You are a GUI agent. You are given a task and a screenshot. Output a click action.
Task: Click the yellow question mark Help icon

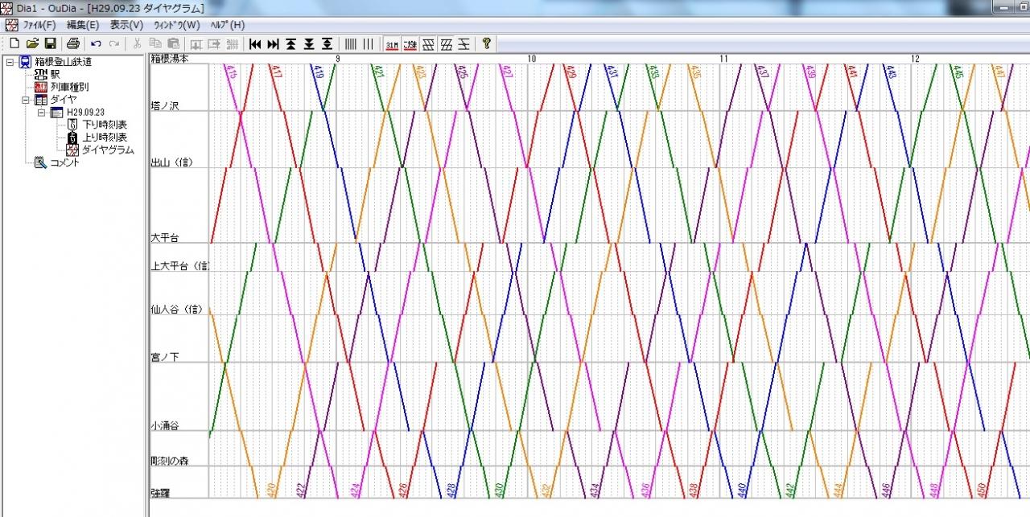coord(487,43)
